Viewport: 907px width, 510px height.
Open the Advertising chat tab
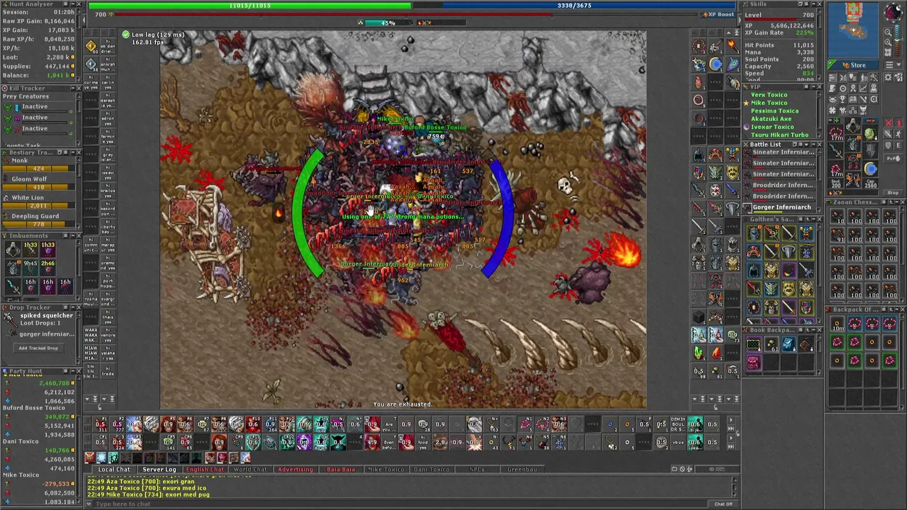(295, 469)
